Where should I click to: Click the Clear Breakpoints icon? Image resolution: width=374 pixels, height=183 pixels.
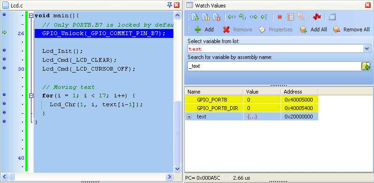pos(301,17)
